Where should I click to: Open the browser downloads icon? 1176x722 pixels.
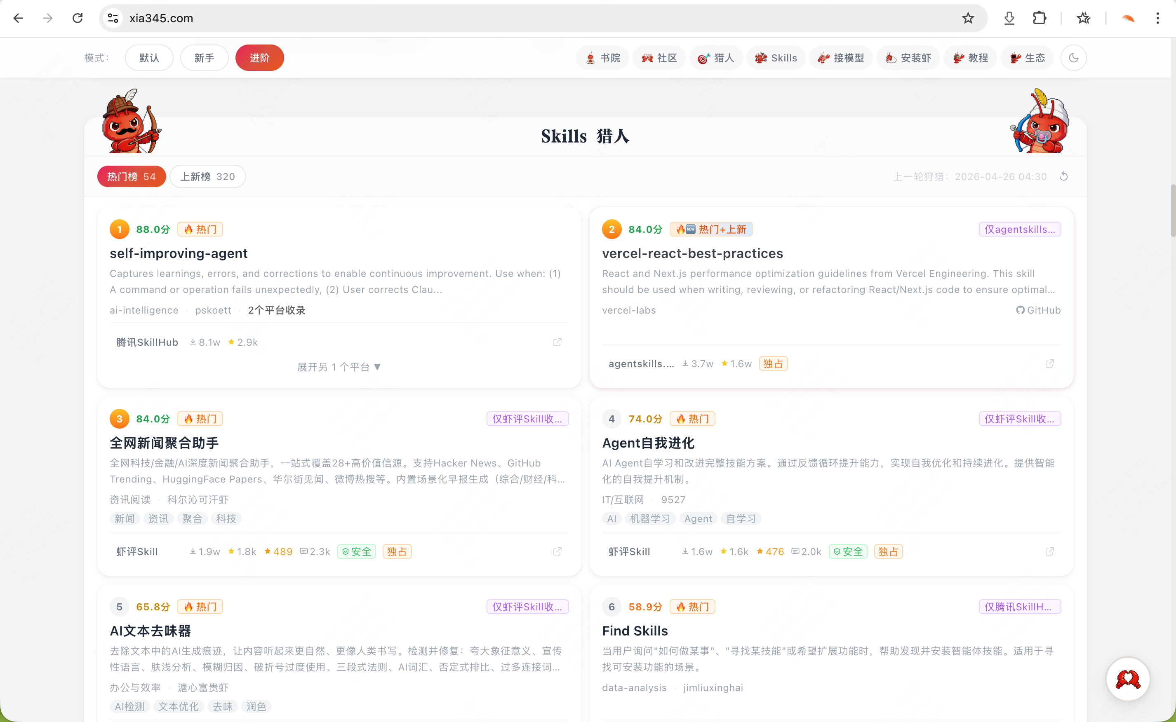click(x=1009, y=18)
